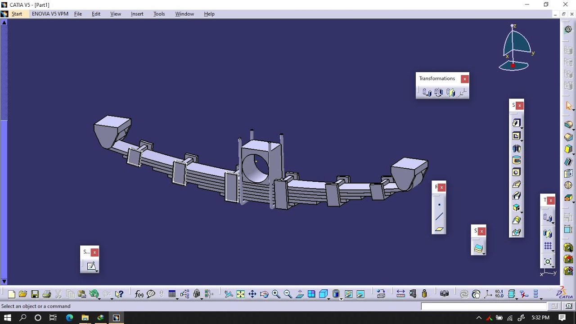Create a Point from the reference elements toolbar
The image size is (576, 324).
(439, 205)
